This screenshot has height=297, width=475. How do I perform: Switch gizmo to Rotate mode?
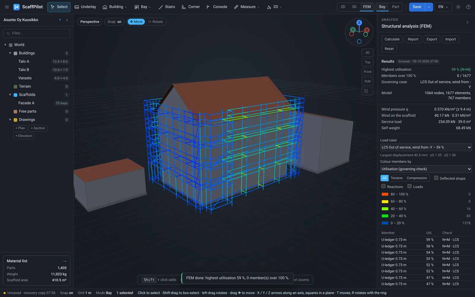(x=156, y=22)
